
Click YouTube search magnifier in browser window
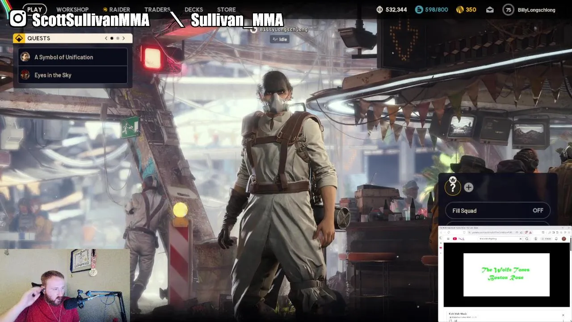[x=527, y=239]
